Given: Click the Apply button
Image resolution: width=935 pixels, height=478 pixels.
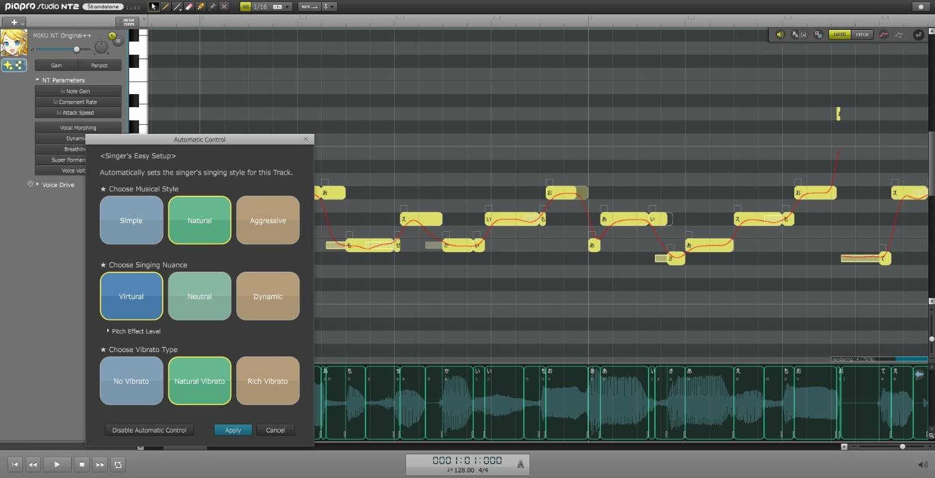Looking at the screenshot, I should click(233, 430).
